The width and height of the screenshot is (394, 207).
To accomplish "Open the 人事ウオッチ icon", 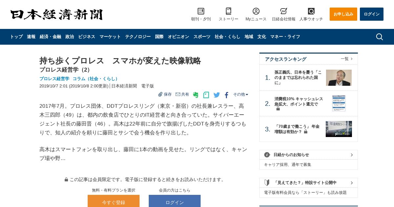I will click(x=311, y=11).
